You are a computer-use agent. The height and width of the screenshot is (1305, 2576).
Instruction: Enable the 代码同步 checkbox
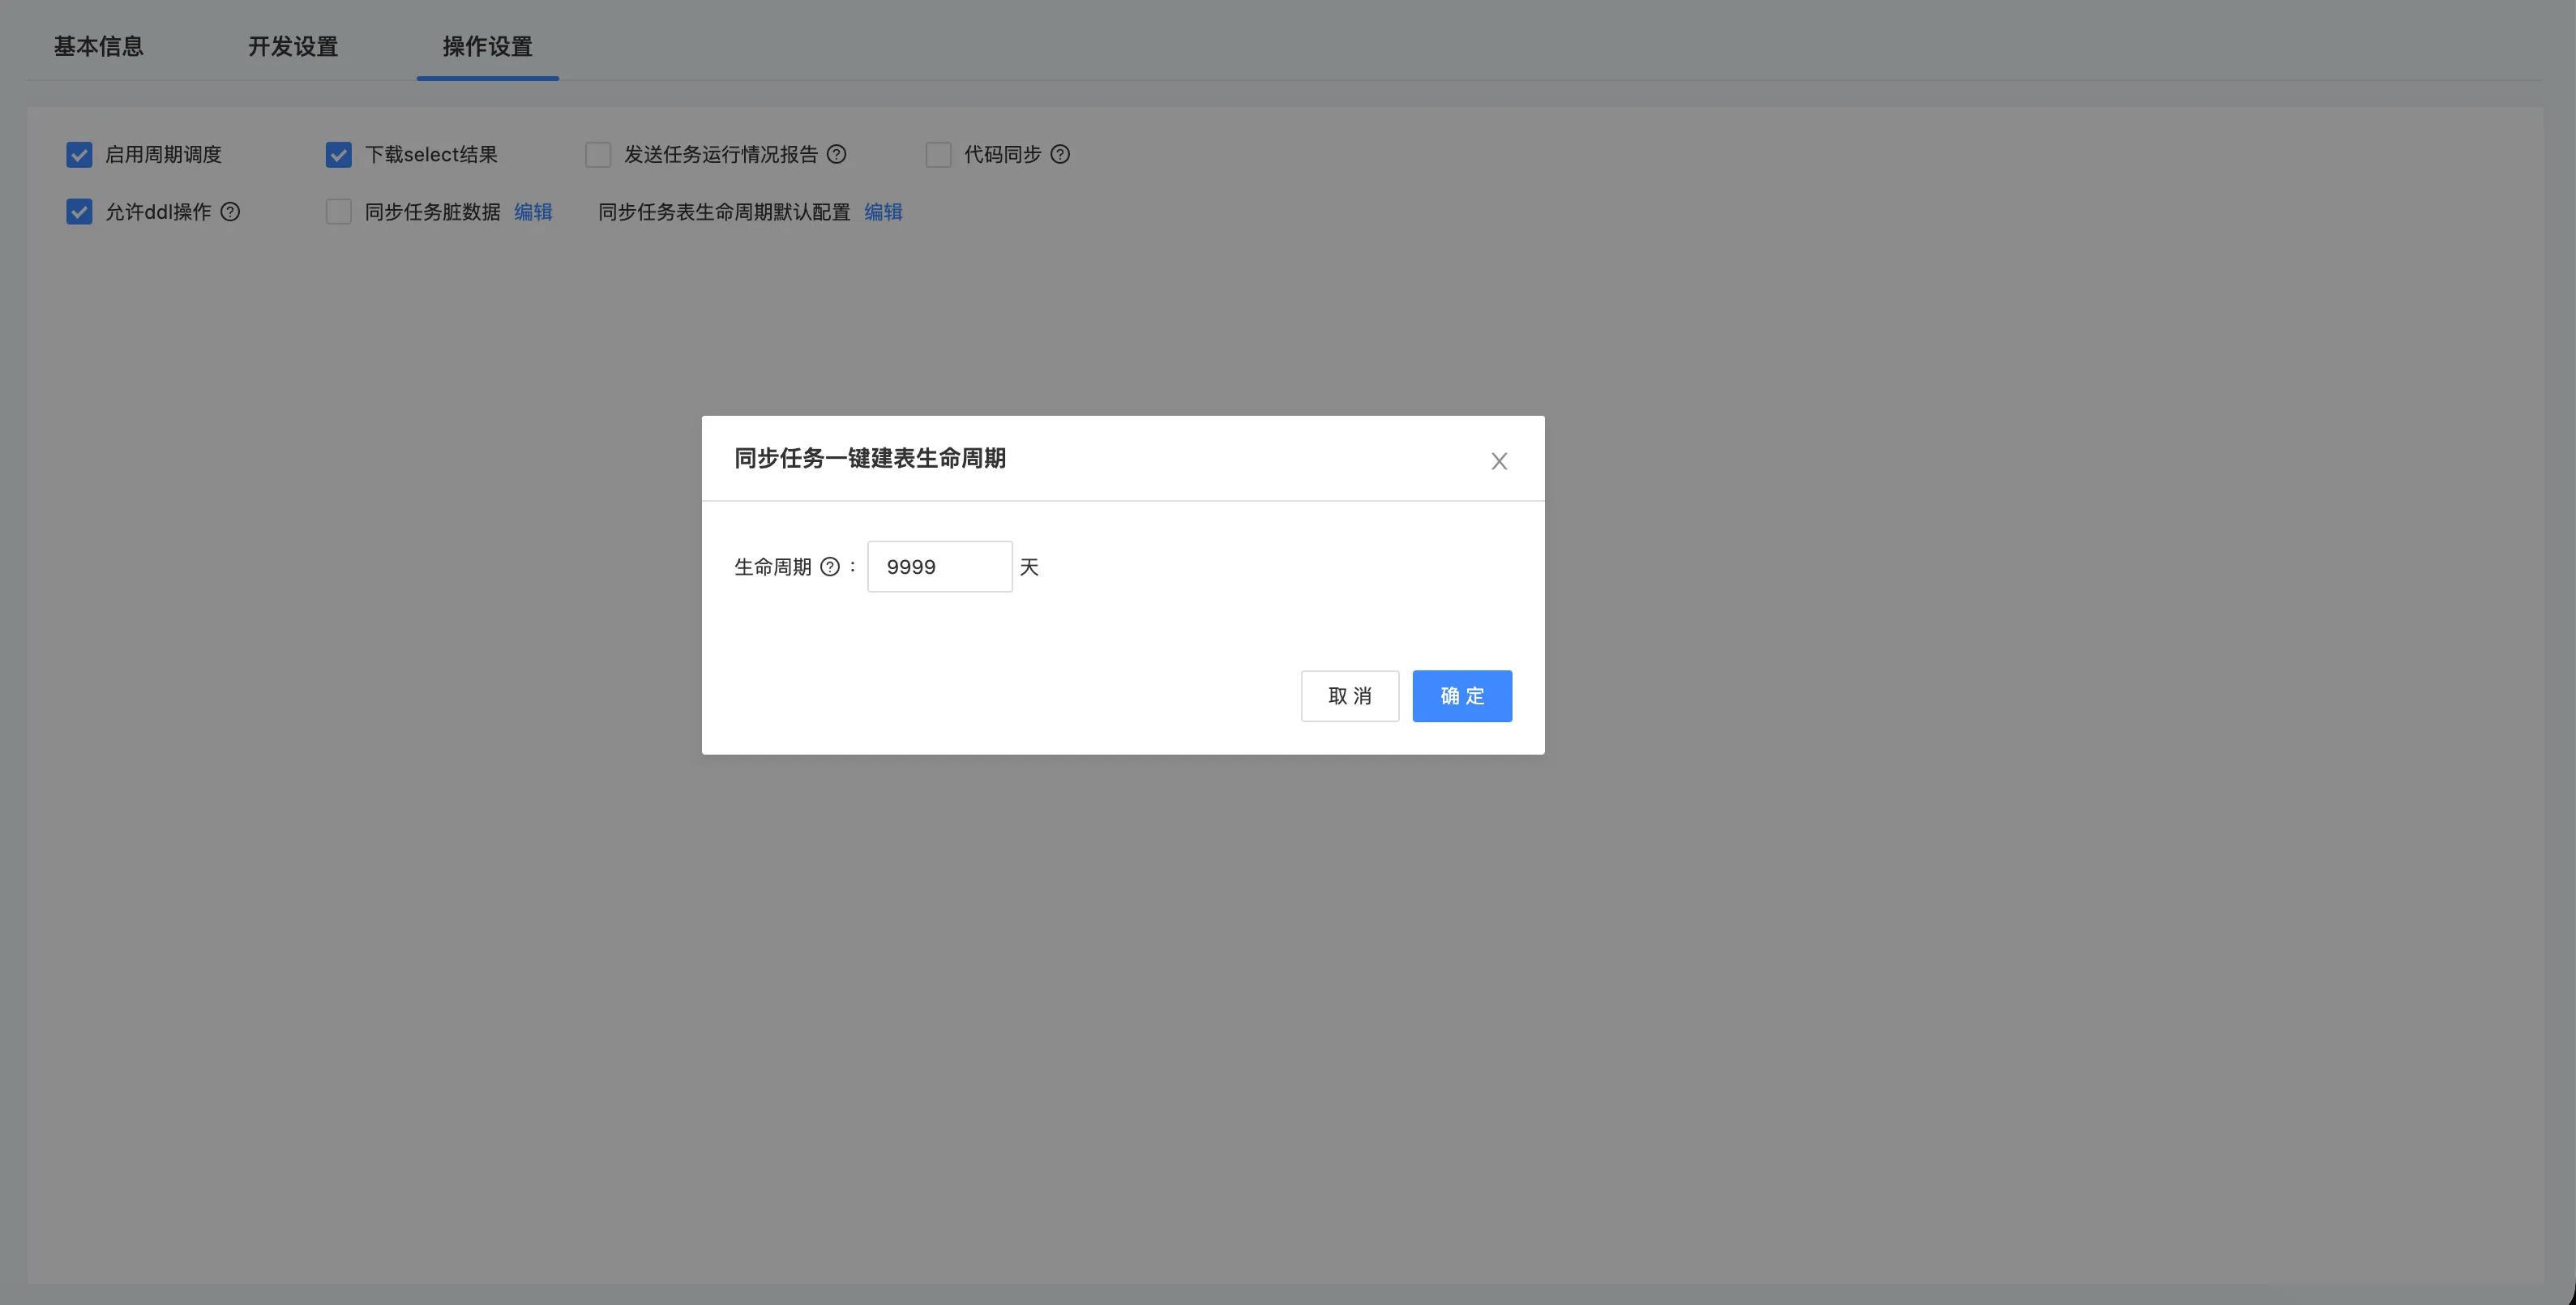coord(938,155)
